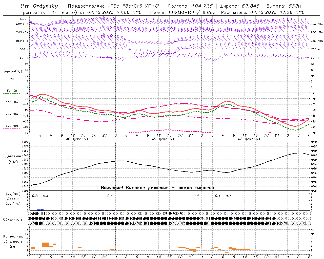
Task: Select the 850 гПа legend in temperature panel
Action: coord(12,102)
